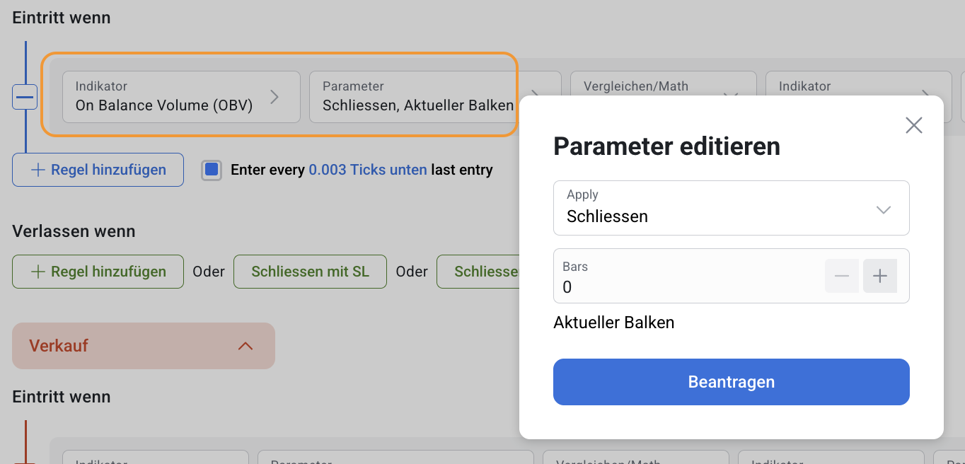This screenshot has width=965, height=464.
Task: Increase Bars with the plus stepper
Action: 880,276
